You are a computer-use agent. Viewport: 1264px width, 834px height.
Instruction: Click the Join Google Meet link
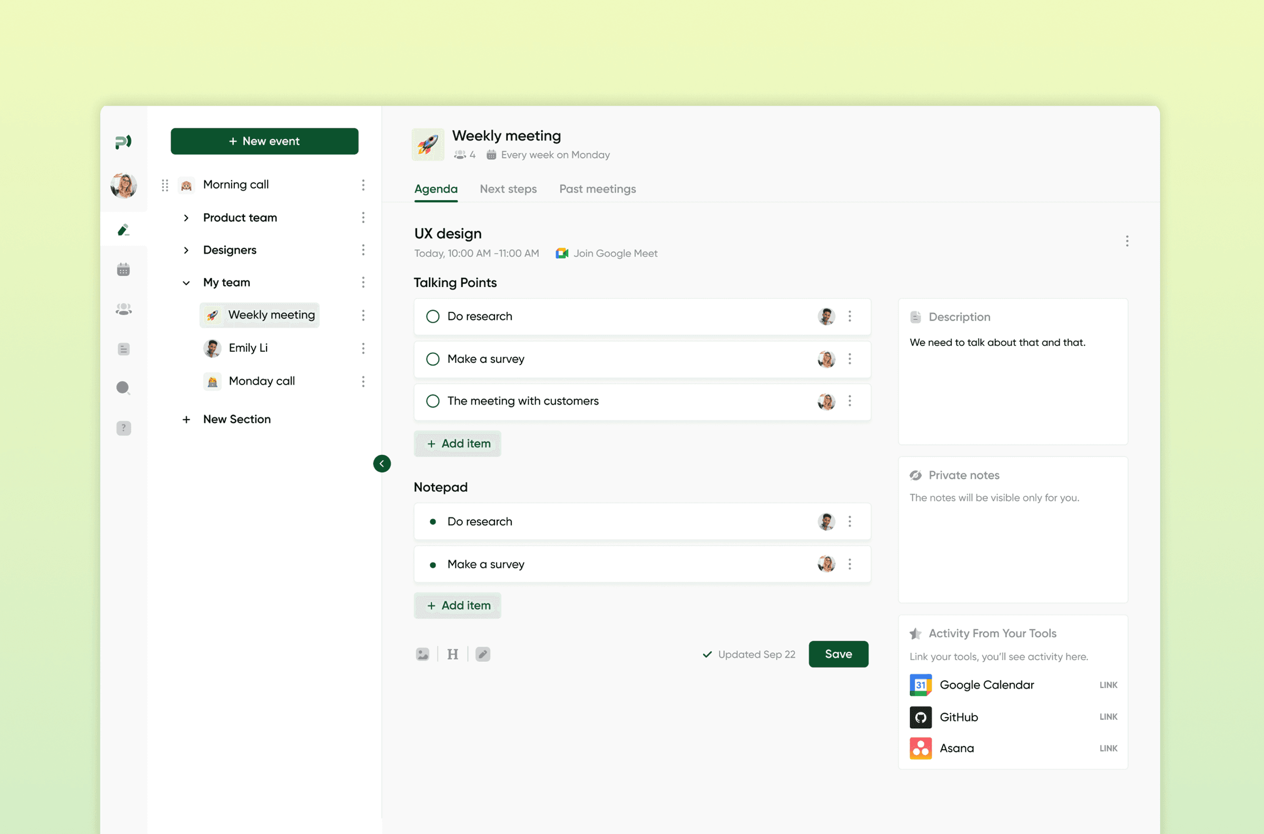point(615,253)
